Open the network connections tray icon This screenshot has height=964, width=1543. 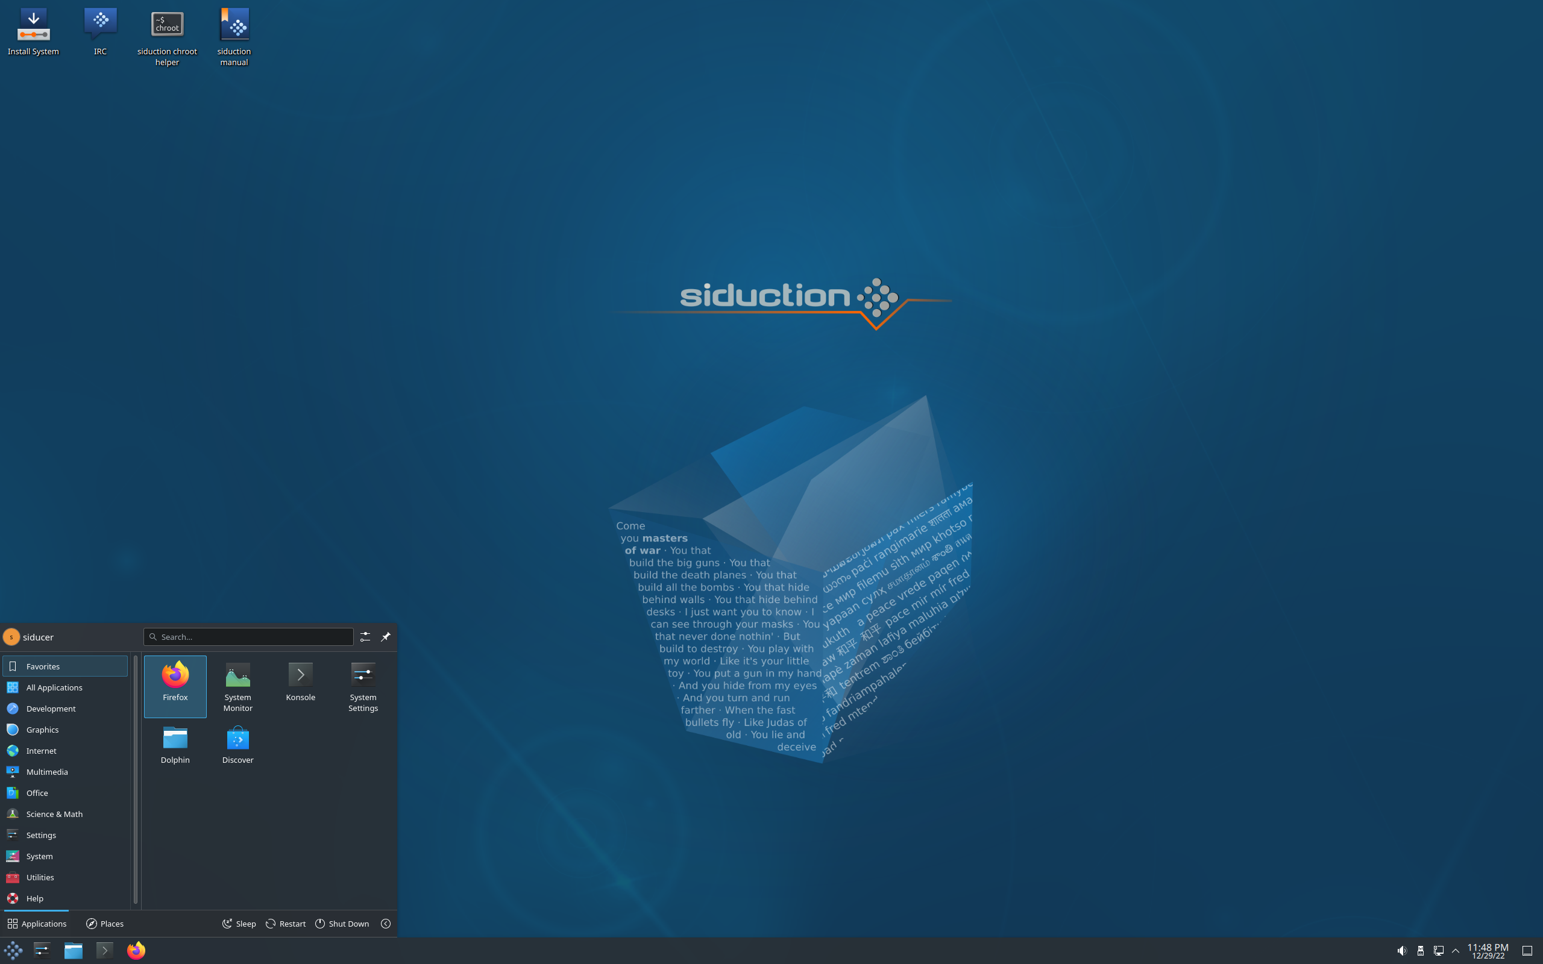[1439, 951]
